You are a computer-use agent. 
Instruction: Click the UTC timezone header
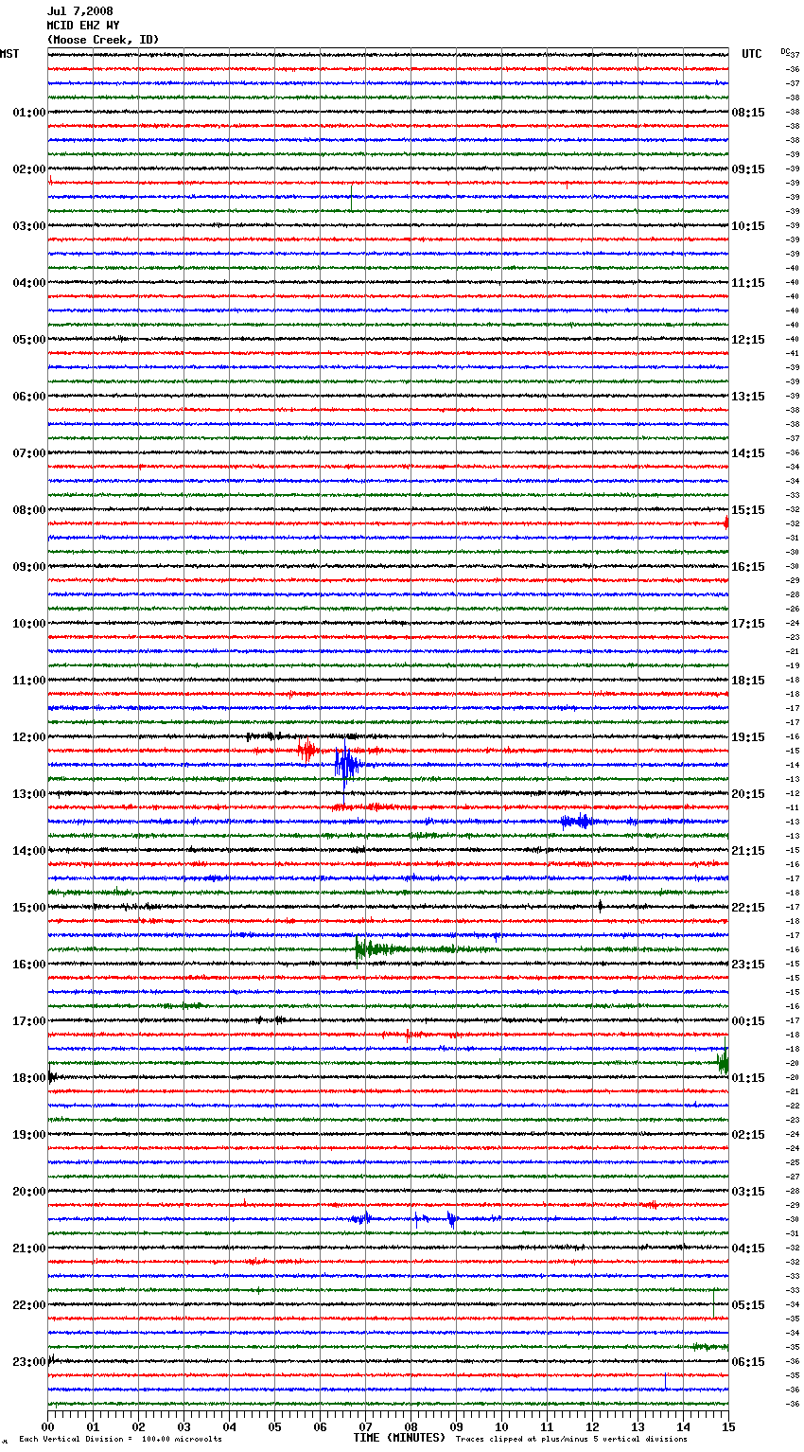(752, 54)
